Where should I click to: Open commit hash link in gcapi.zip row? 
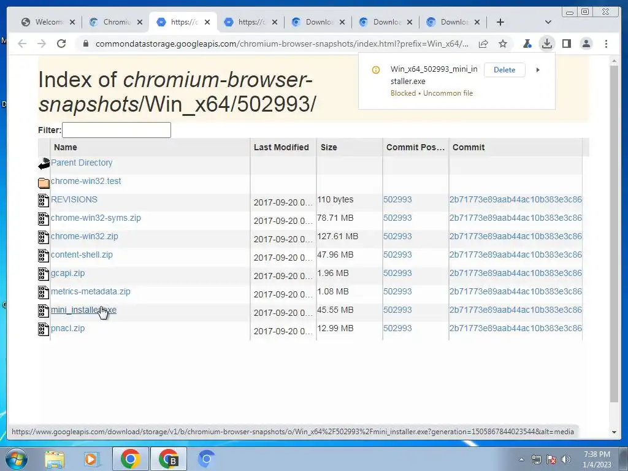[515, 273]
